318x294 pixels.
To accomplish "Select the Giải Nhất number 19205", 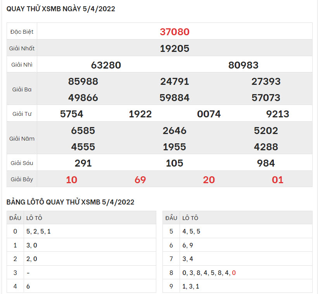I will pyautogui.click(x=175, y=48).
